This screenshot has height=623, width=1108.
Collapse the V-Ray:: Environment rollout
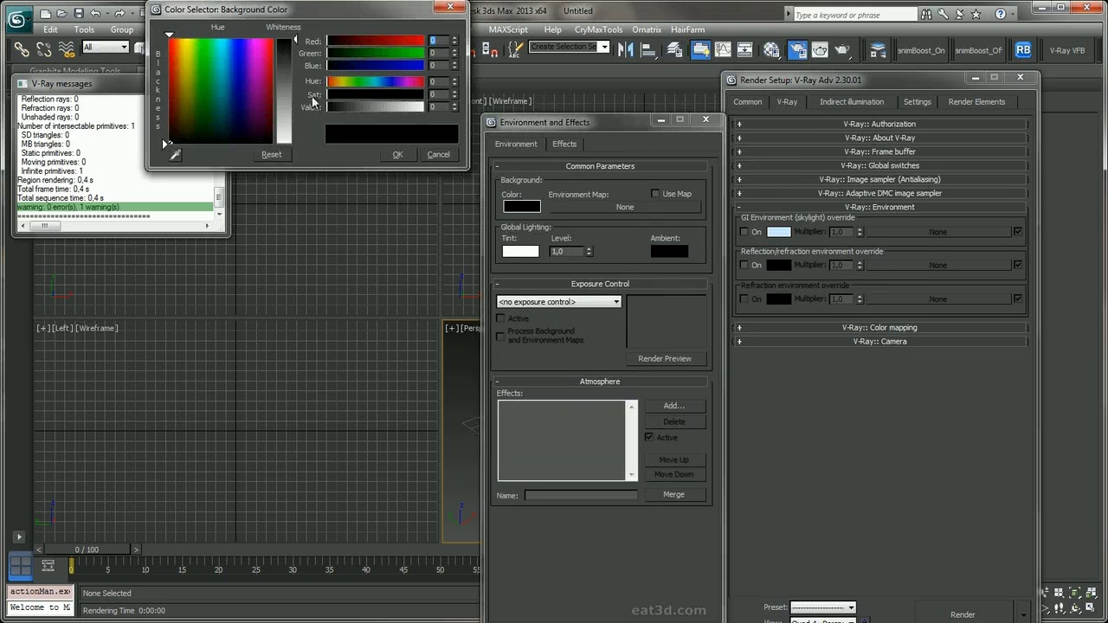[879, 207]
